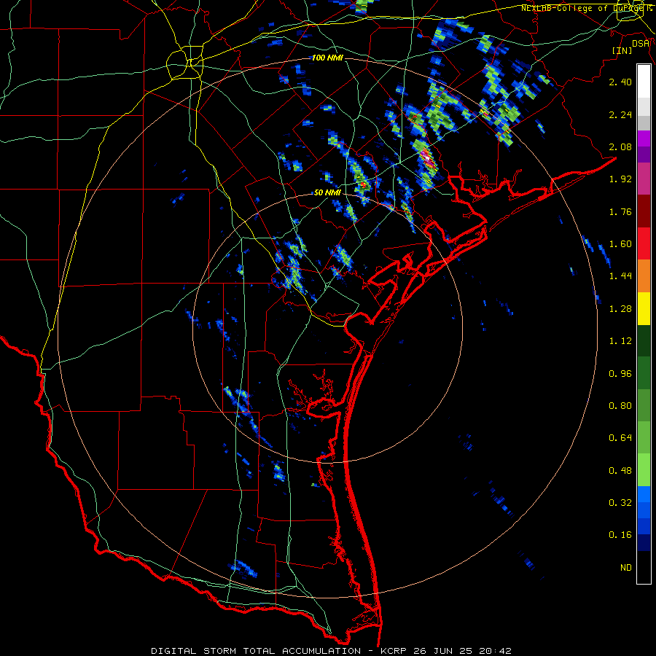
Task: Select the yellow swatch in the legend
Action: point(644,309)
